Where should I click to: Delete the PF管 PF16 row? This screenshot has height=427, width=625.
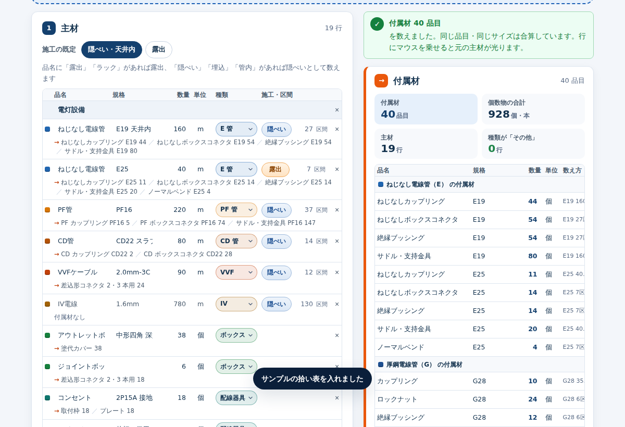[337, 210]
